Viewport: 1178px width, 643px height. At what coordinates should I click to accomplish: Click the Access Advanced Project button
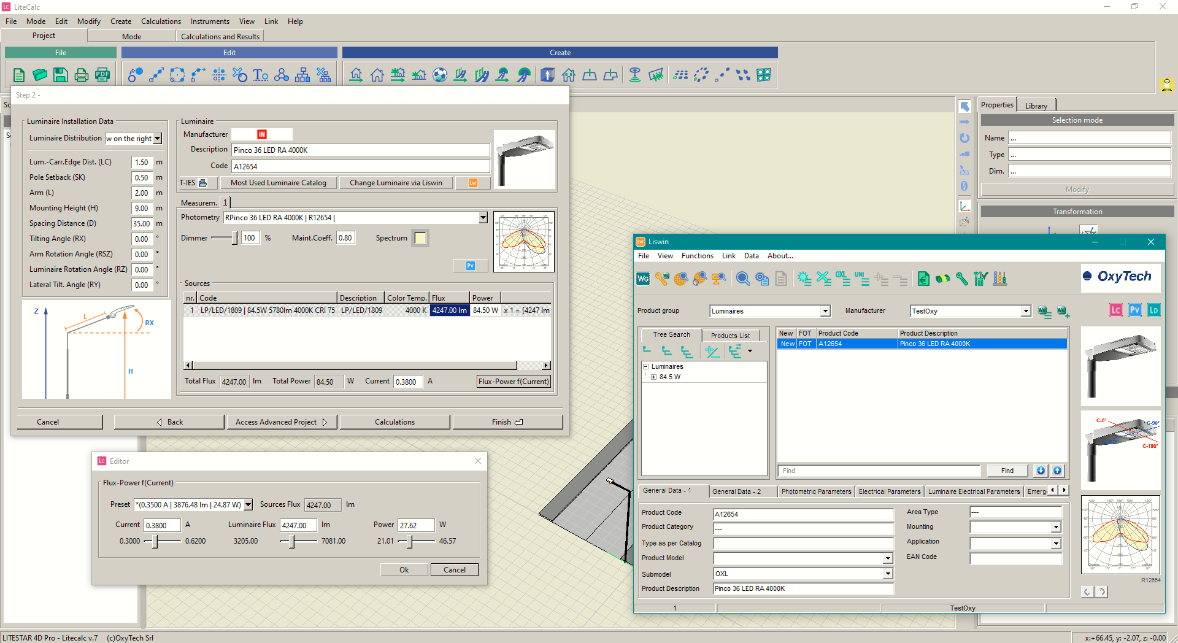(x=282, y=422)
